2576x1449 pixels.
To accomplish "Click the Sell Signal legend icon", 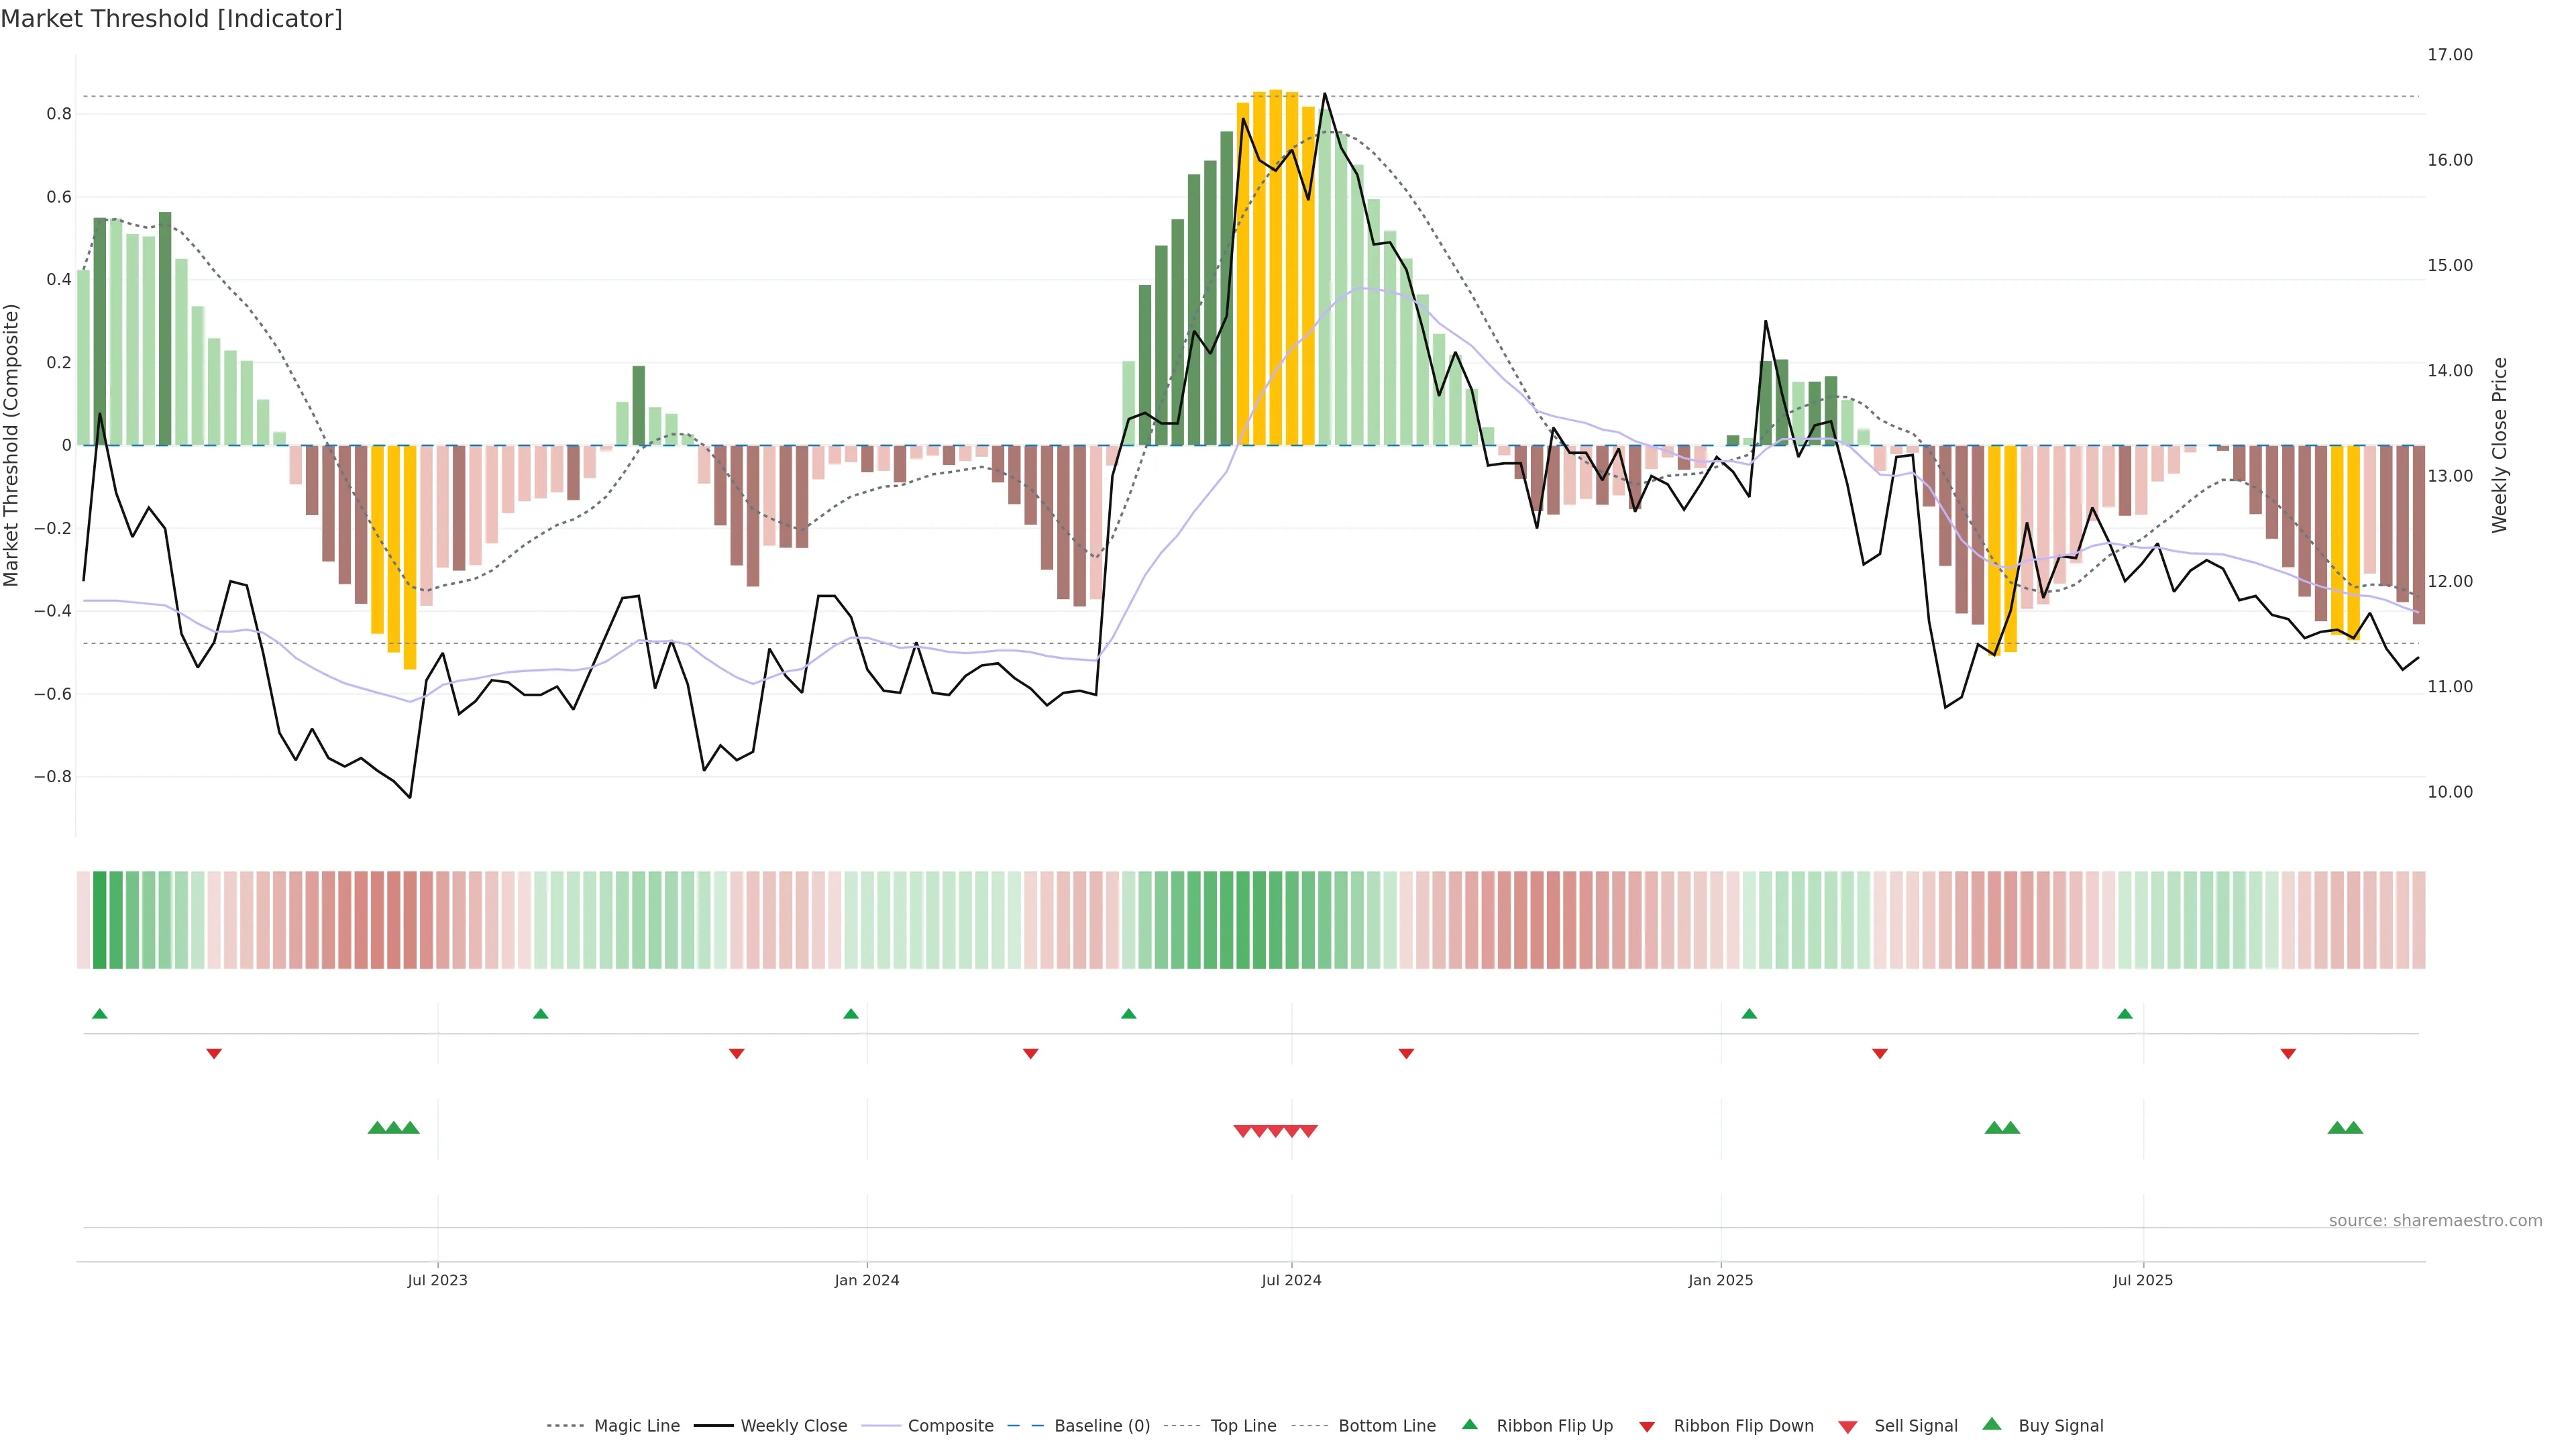I will (x=1848, y=1427).
